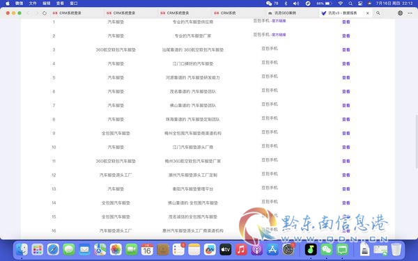The image size is (418, 261).
Task: Open the 编辑 menu
Action: click(x=47, y=3)
